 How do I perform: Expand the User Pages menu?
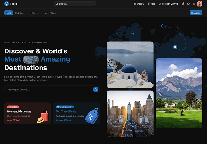pyautogui.click(x=52, y=13)
